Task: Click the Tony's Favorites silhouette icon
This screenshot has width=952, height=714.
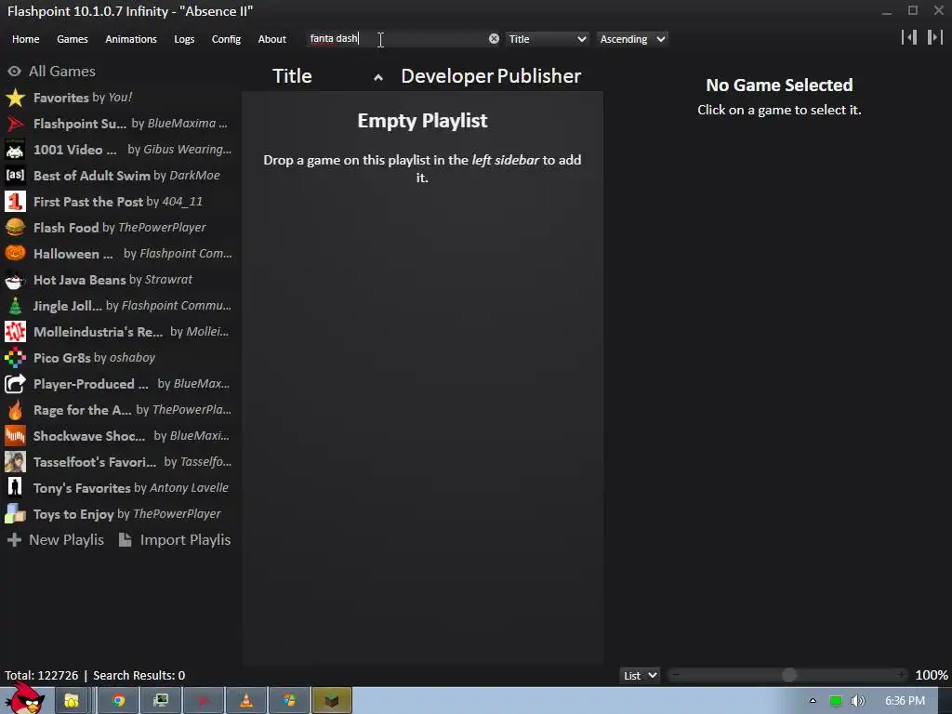Action: [15, 488]
